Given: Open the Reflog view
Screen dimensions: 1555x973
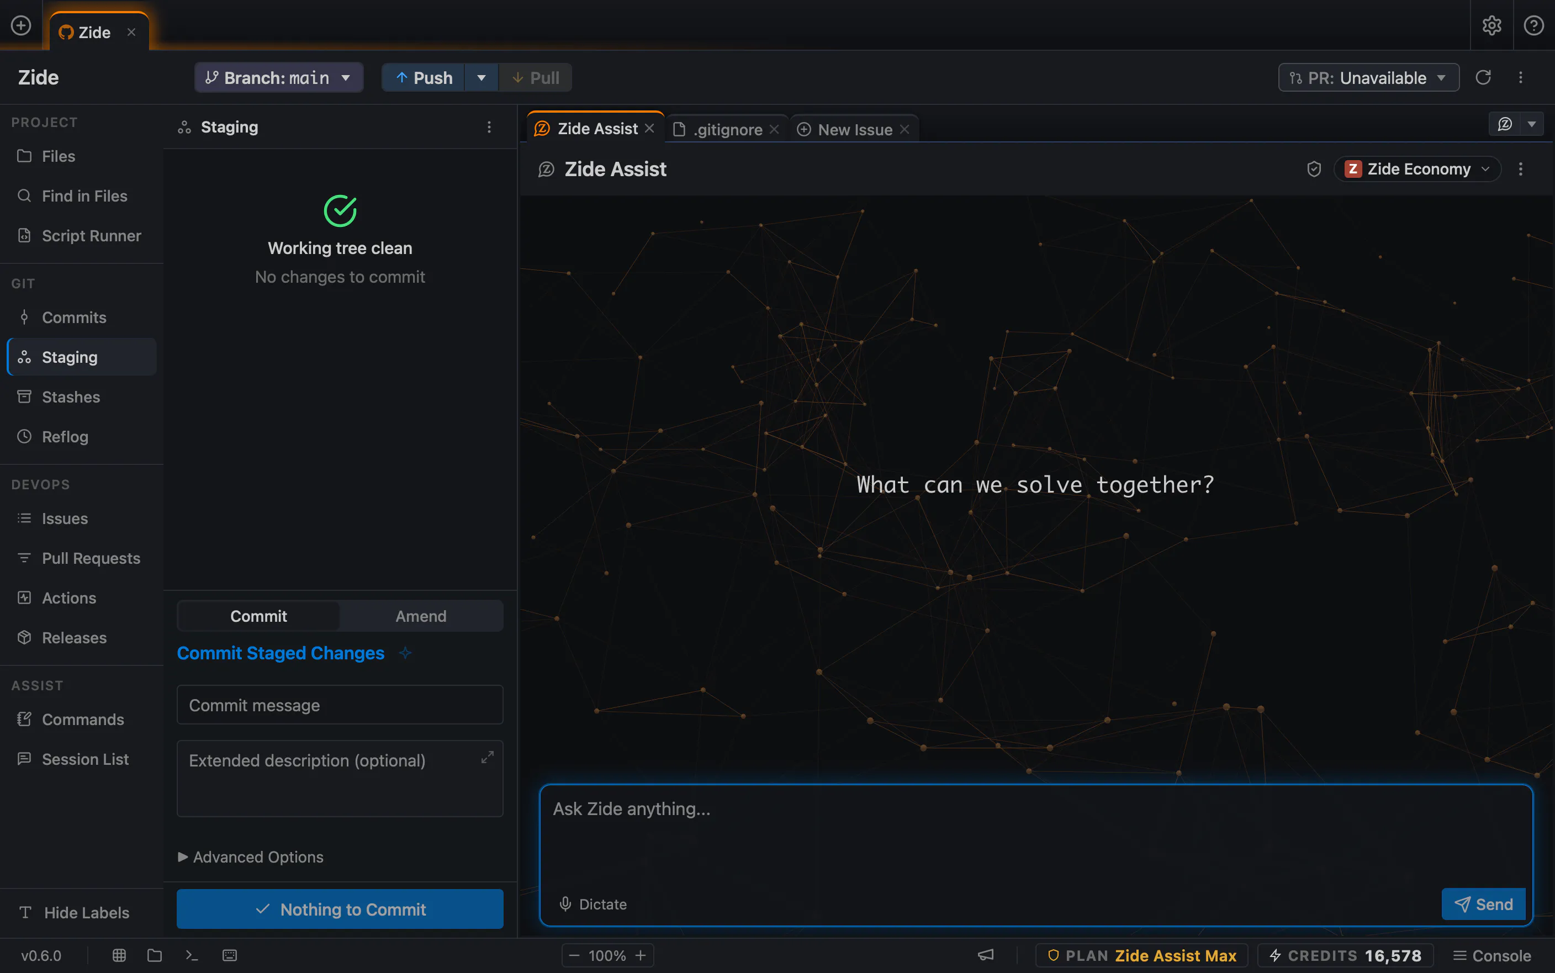Looking at the screenshot, I should tap(82, 436).
